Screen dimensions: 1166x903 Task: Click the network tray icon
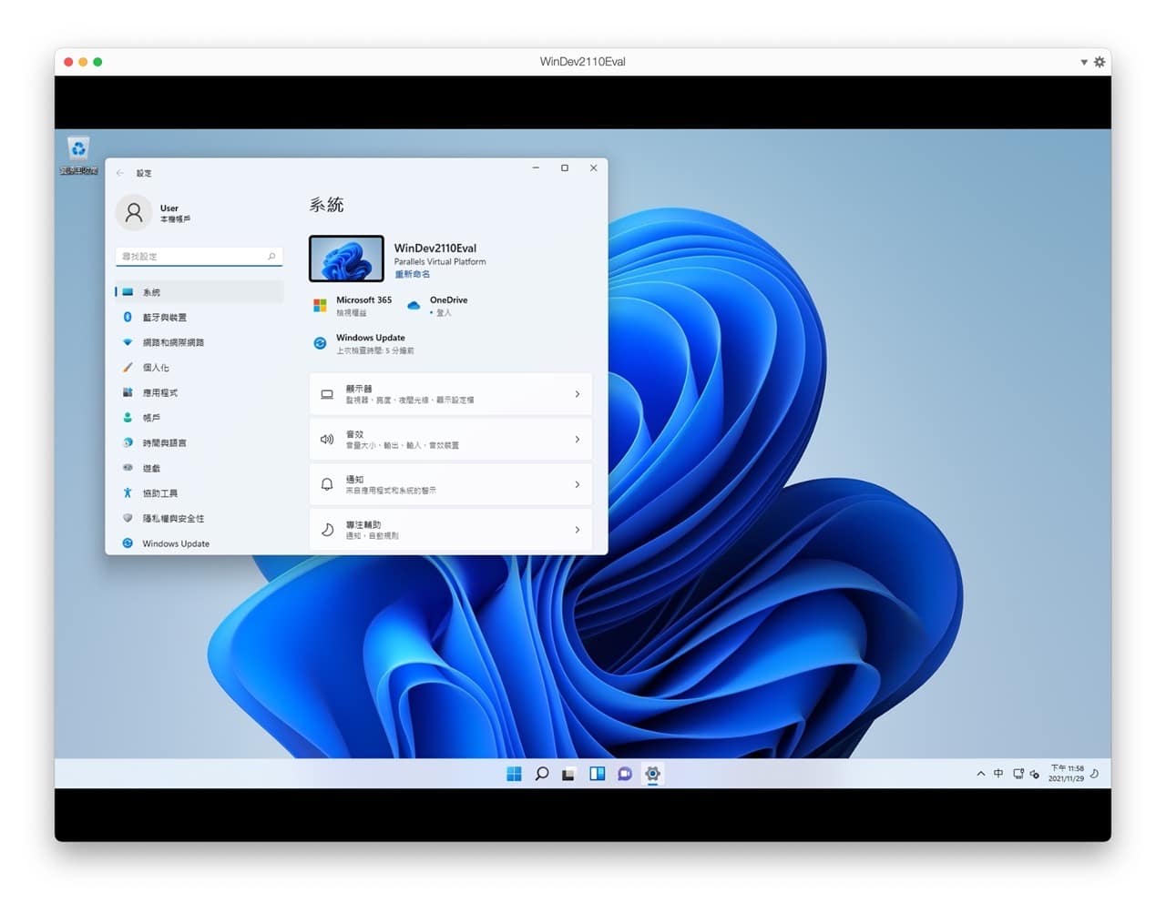pos(1018,774)
